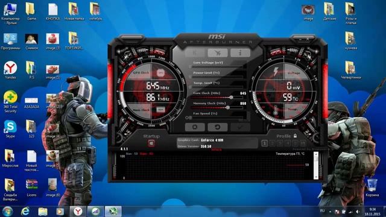Launch Yandex browser from desktop
This screenshot has width=386, height=217.
[x=10, y=70]
